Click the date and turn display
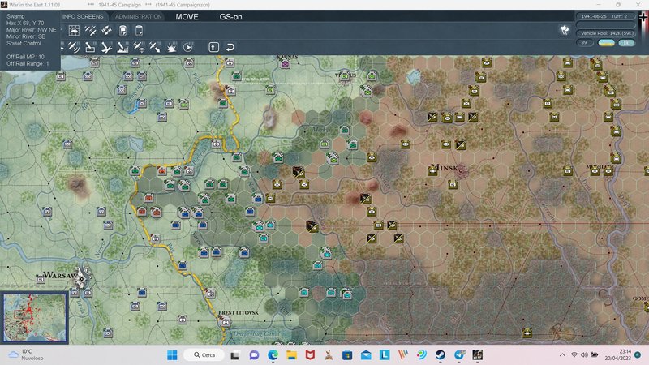The image size is (649, 365). (x=604, y=16)
